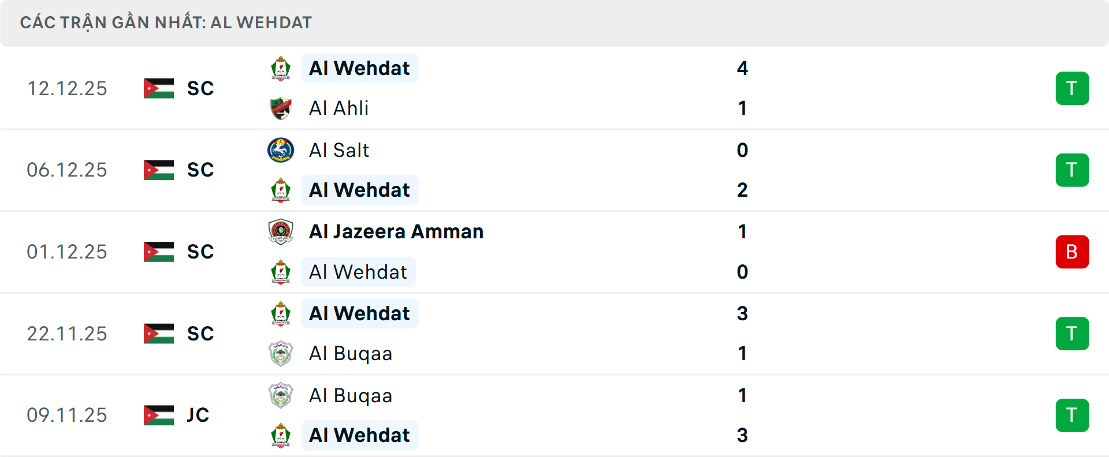Screen dimensions: 1109x457
Task: Click the Al Wehdat logo in the 09.11.25 row
Action: (x=281, y=436)
